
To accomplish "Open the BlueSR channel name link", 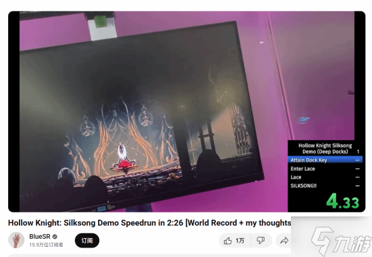I will 40,237.
